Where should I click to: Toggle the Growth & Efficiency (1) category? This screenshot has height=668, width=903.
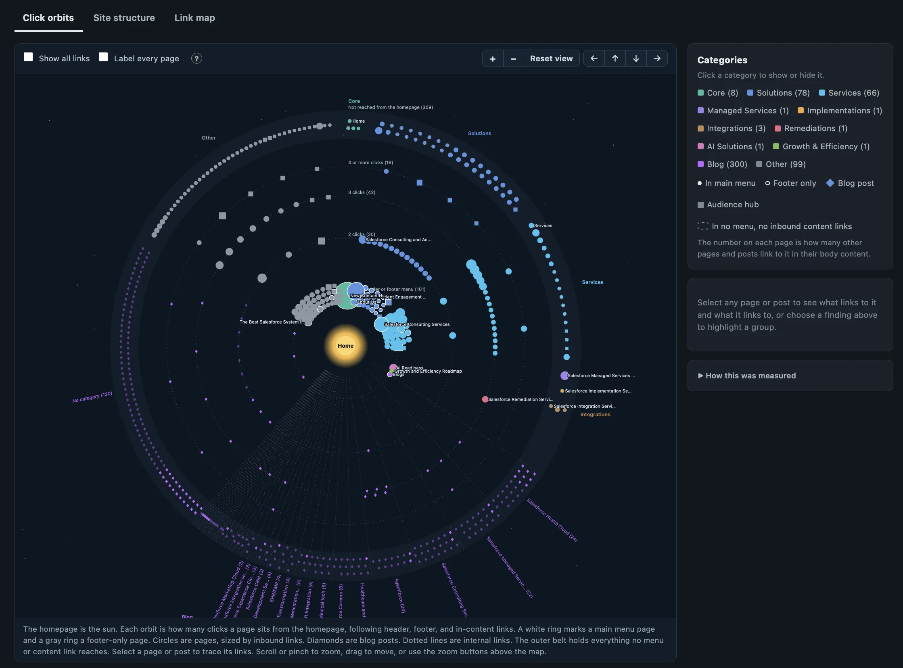pyautogui.click(x=821, y=146)
